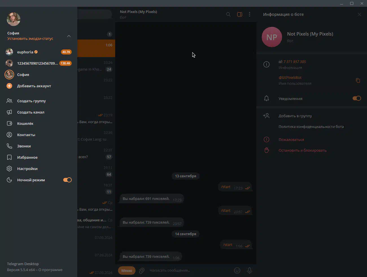Image resolution: width=367 pixels, height=277 pixels.
Task: Click the bot Menu button
Action: (x=126, y=271)
